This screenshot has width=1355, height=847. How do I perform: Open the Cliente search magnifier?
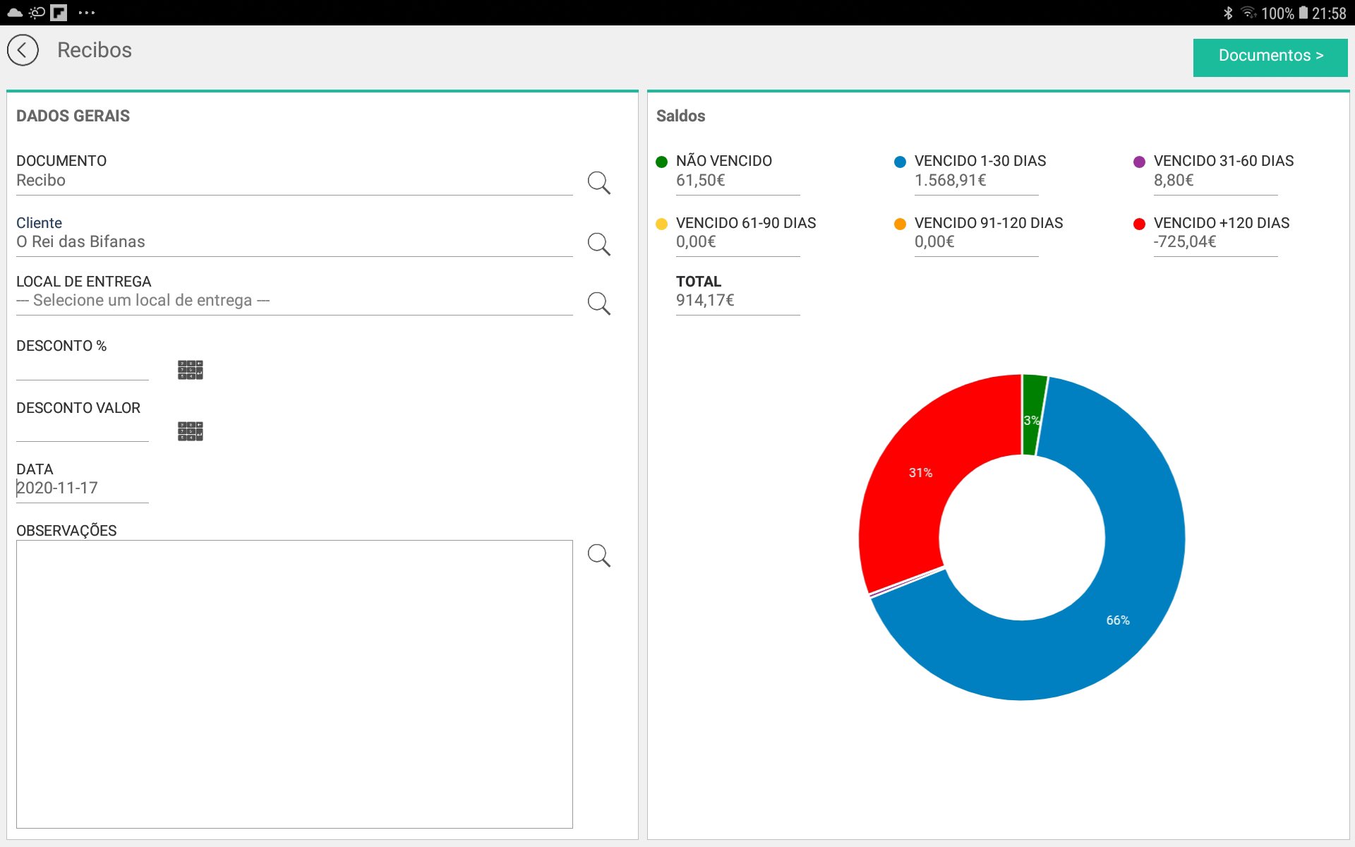[598, 244]
